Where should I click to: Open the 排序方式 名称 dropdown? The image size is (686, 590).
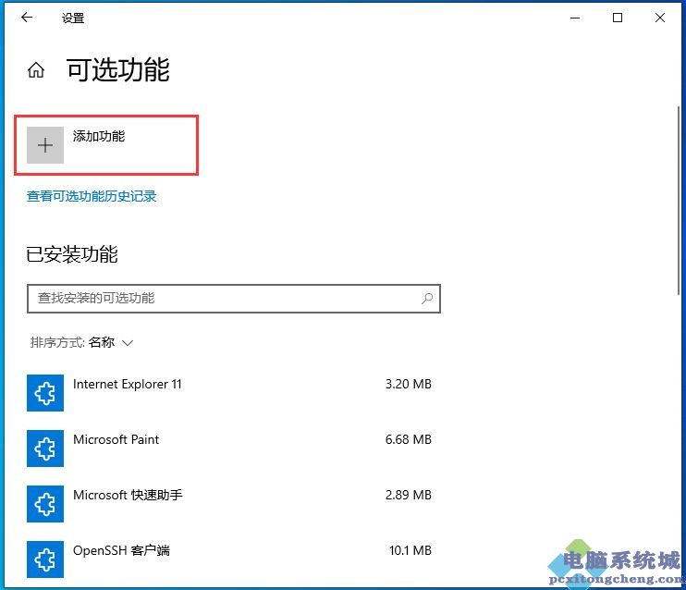(x=81, y=342)
